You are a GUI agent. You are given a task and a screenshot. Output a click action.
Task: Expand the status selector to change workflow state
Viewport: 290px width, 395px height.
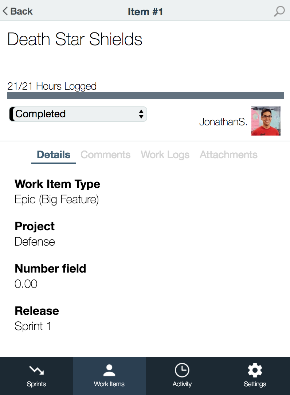pyautogui.click(x=78, y=114)
